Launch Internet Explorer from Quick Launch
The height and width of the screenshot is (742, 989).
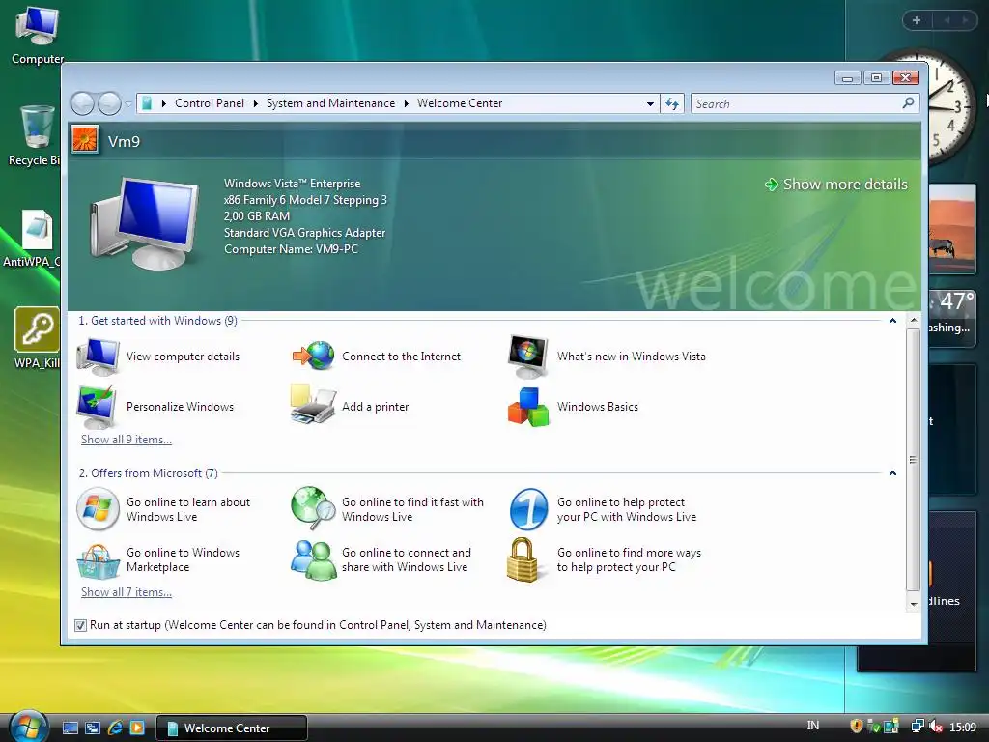(x=115, y=728)
